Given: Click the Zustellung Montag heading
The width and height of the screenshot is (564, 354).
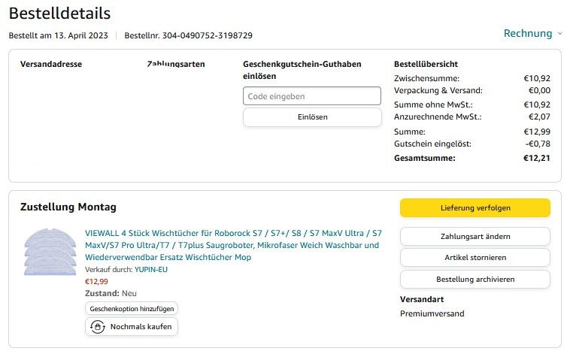Looking at the screenshot, I should point(68,207).
